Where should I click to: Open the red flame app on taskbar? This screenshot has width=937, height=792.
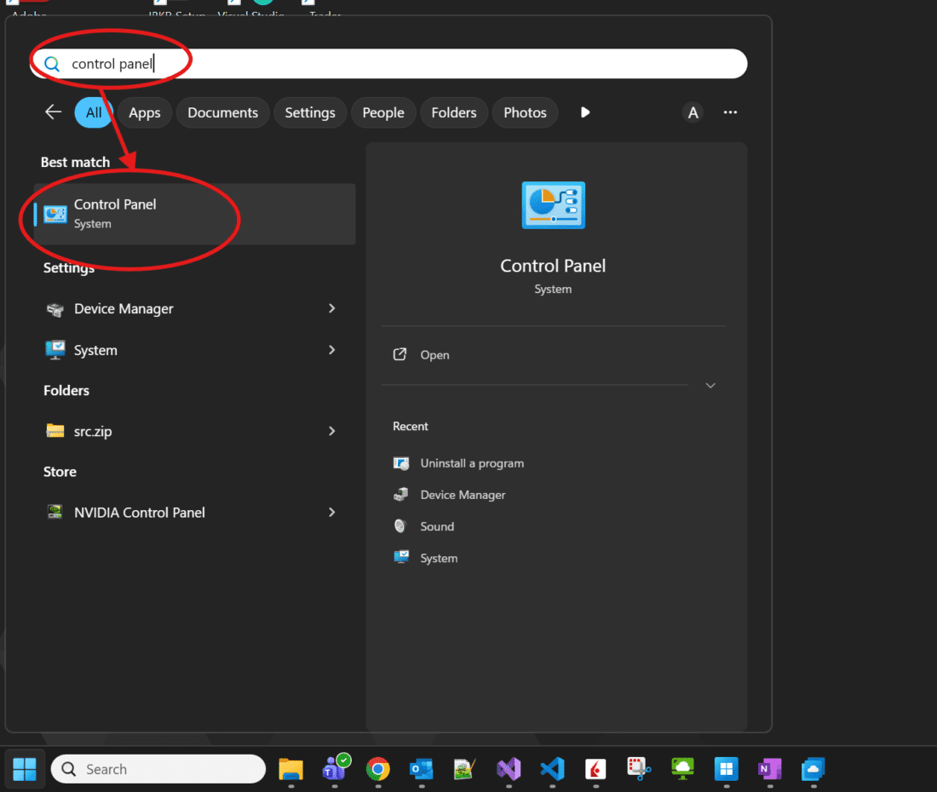[595, 769]
